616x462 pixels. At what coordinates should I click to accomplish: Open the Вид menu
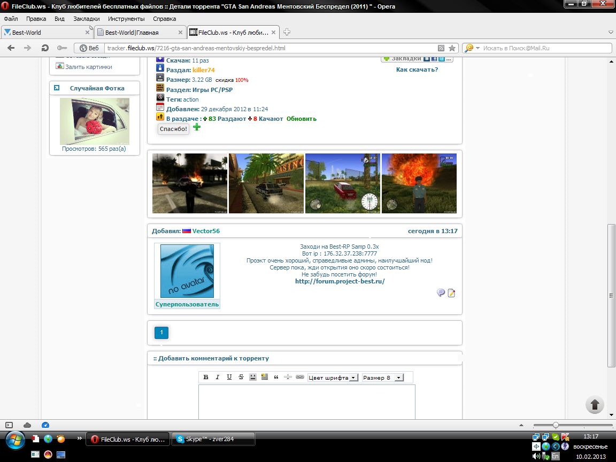coord(59,19)
